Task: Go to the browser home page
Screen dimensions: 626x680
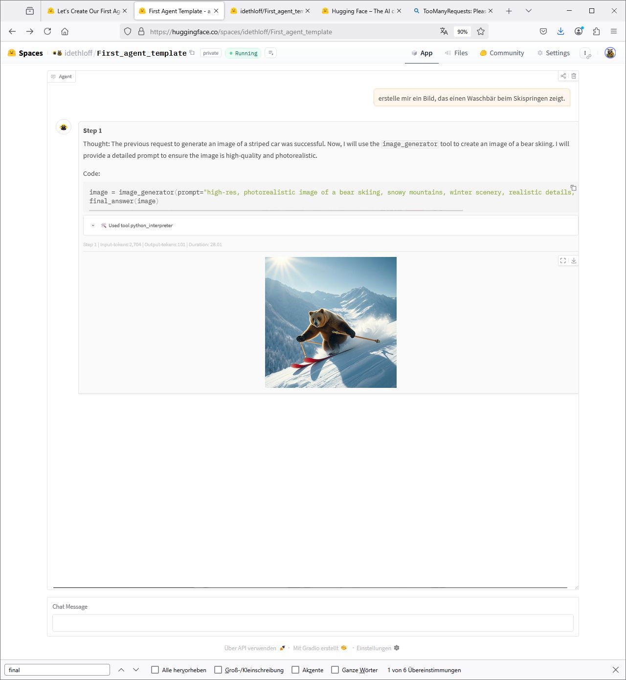Action: [65, 31]
